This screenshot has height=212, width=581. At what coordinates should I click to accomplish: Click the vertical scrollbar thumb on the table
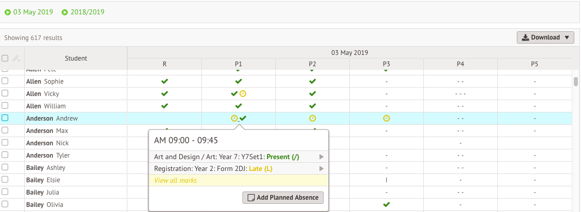tap(576, 82)
